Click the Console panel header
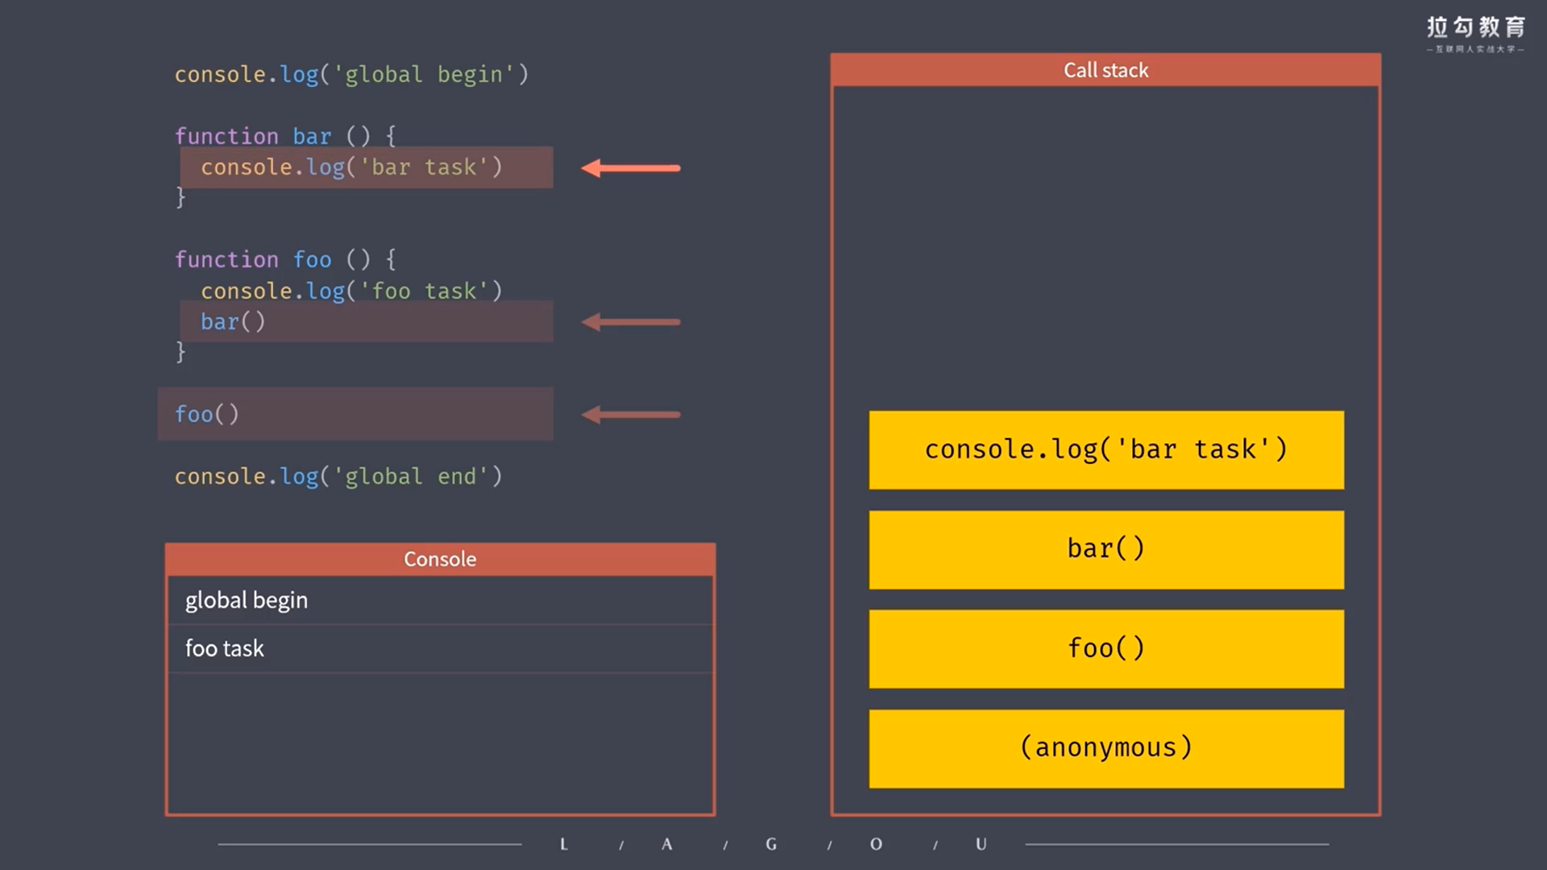The height and width of the screenshot is (870, 1547). (x=440, y=559)
